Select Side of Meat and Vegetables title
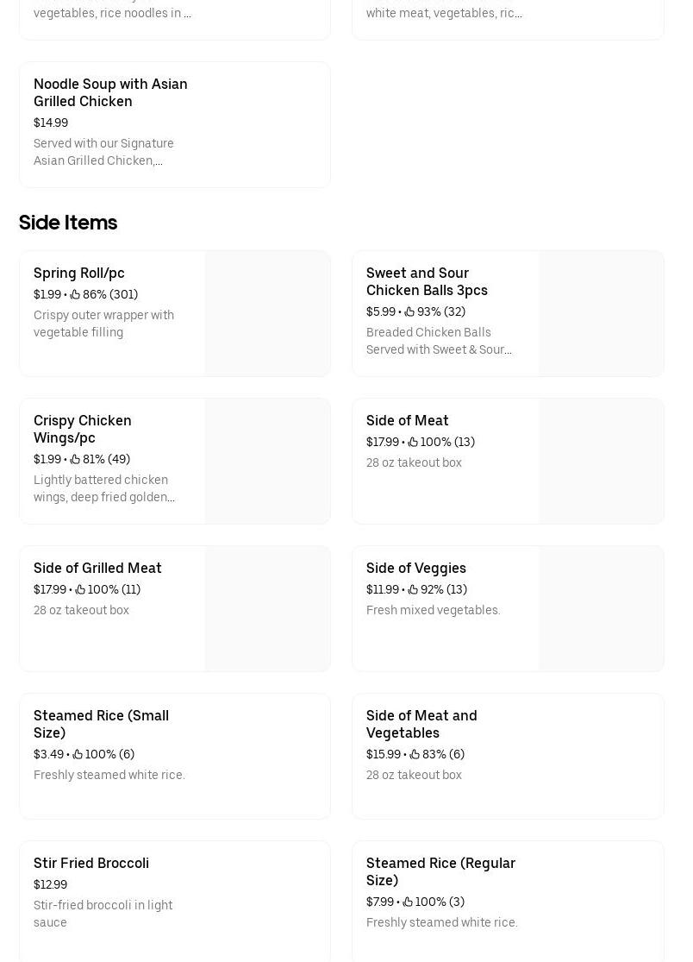 click(421, 724)
